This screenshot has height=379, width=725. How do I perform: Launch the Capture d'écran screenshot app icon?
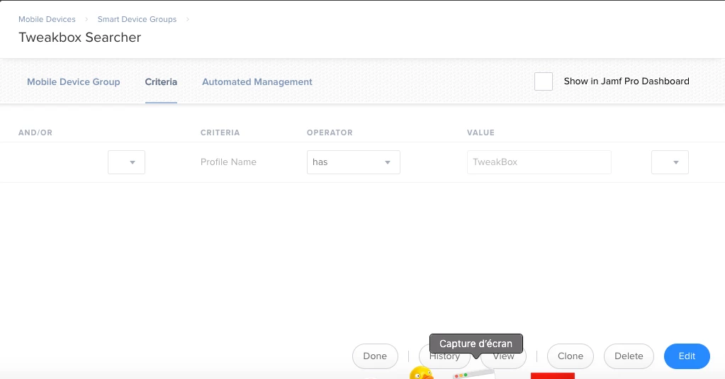tap(475, 374)
